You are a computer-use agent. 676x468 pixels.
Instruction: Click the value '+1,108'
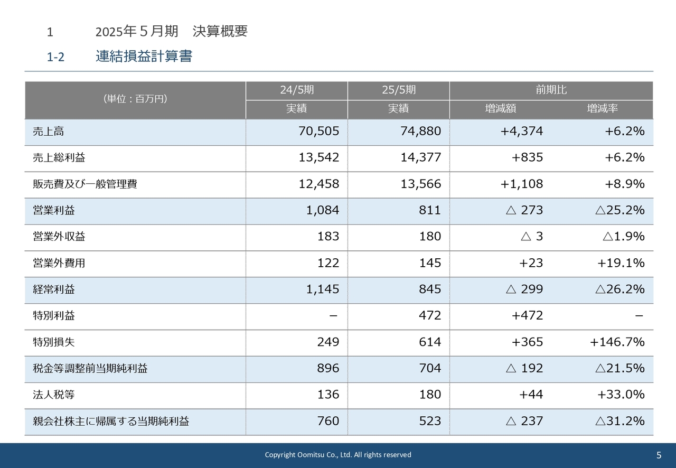click(522, 184)
